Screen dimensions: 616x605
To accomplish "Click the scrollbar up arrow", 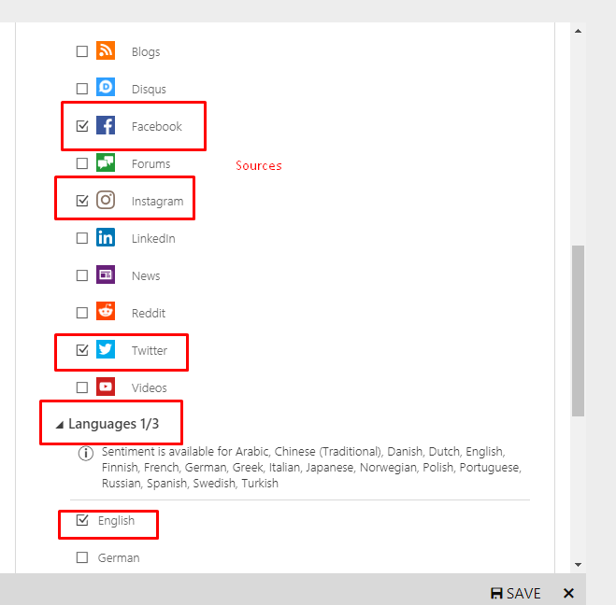I will pyautogui.click(x=578, y=31).
